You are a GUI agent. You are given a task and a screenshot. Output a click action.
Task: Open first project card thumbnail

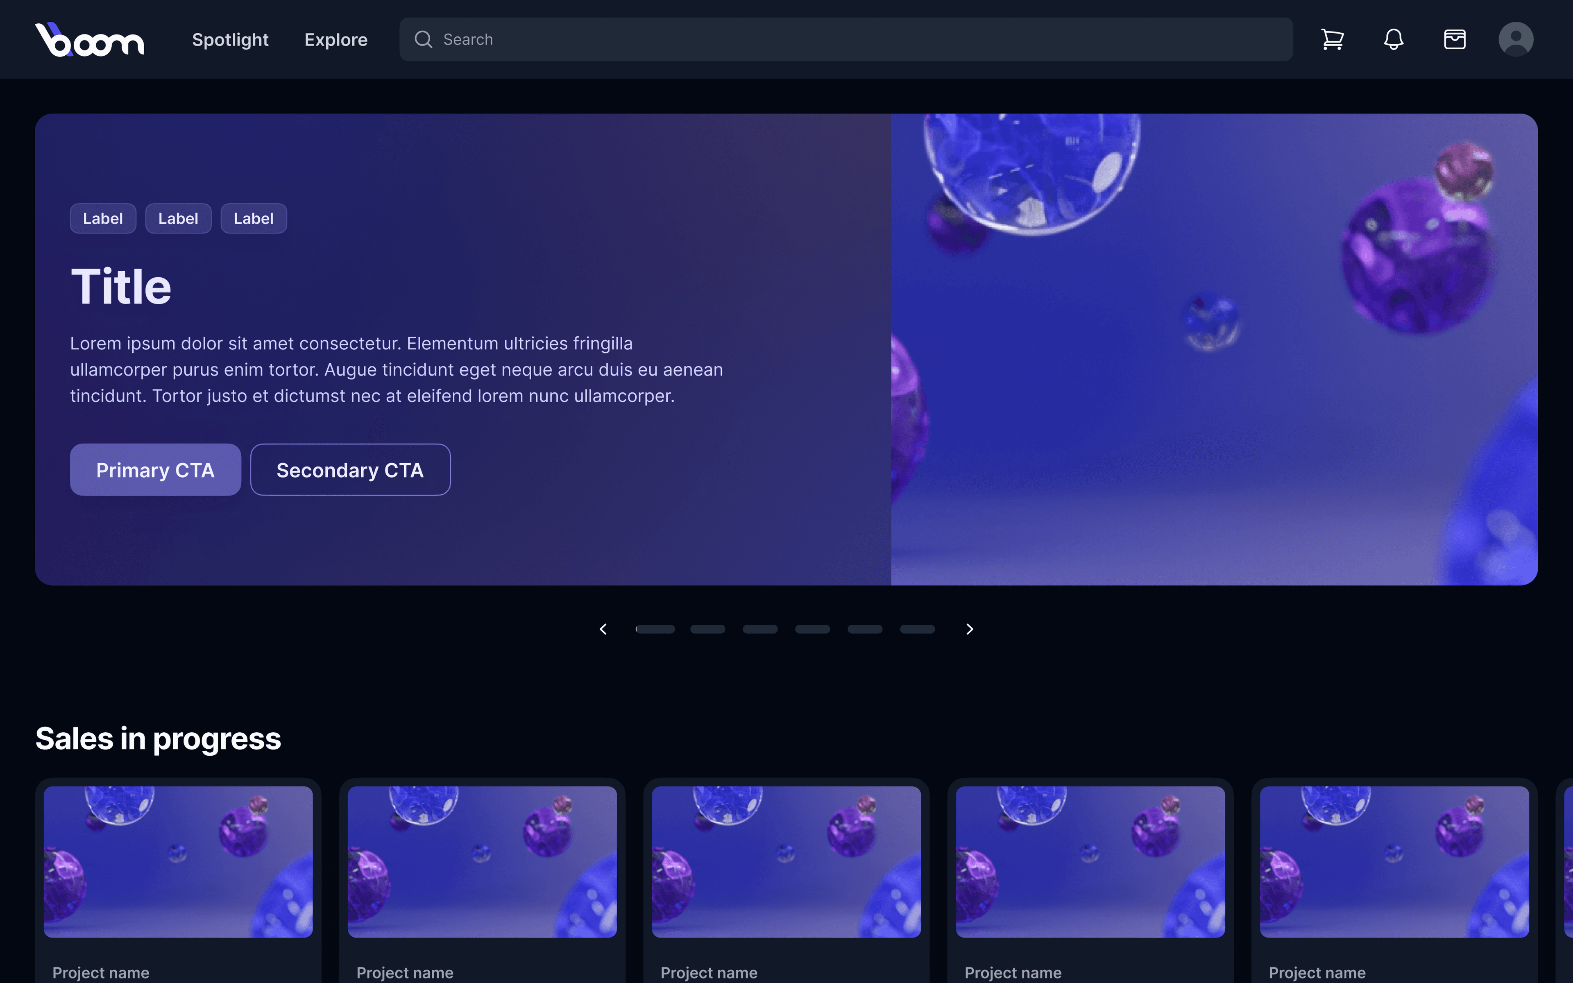[x=178, y=862]
